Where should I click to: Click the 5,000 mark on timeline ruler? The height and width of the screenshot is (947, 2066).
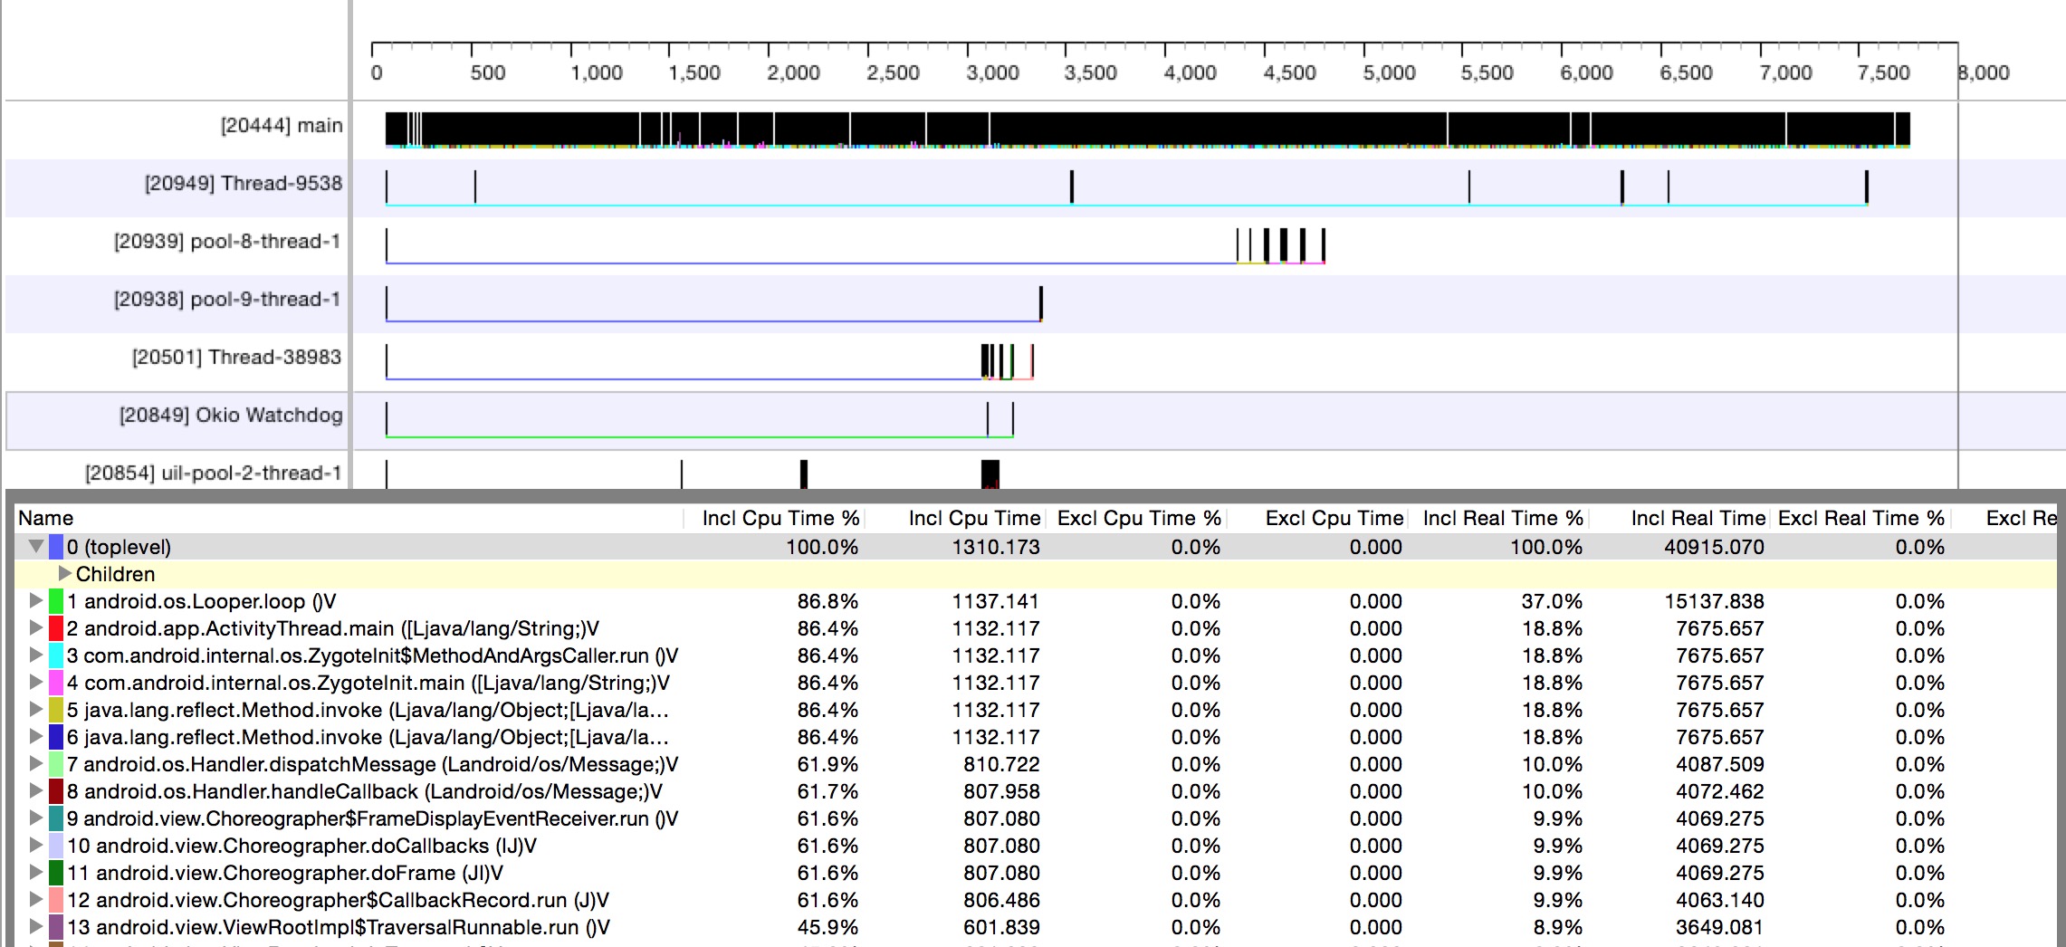[1389, 72]
